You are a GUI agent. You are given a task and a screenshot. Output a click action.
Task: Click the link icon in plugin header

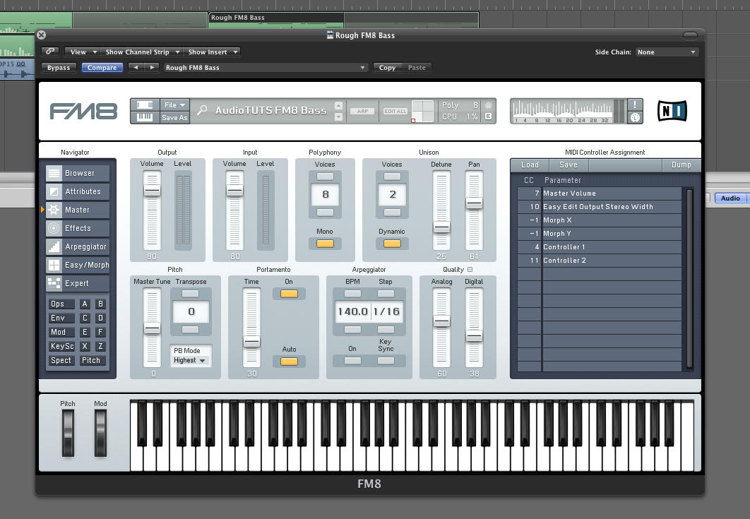click(x=49, y=52)
